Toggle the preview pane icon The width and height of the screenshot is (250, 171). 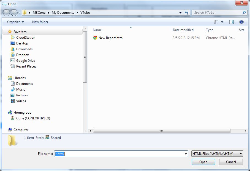232,22
